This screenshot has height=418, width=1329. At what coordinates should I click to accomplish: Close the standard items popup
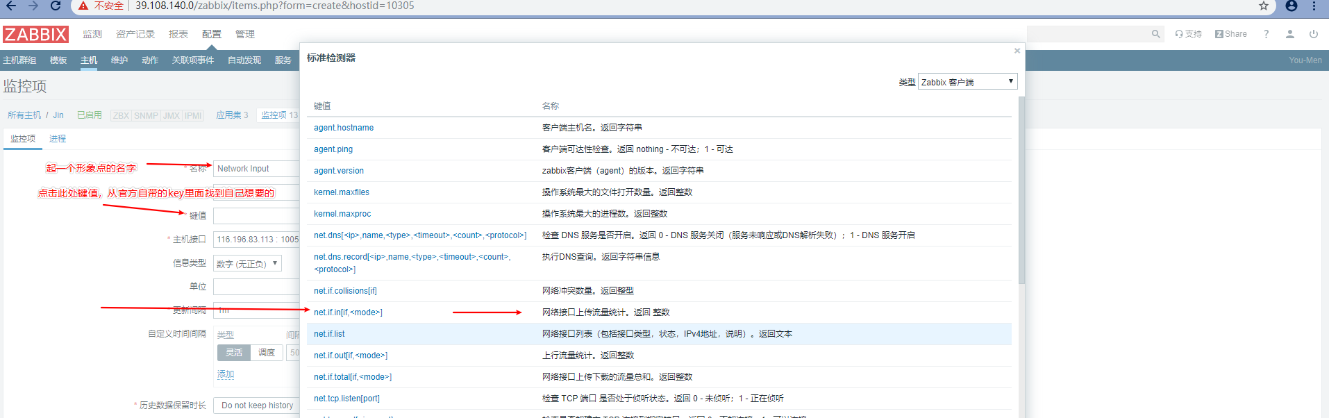[1017, 51]
